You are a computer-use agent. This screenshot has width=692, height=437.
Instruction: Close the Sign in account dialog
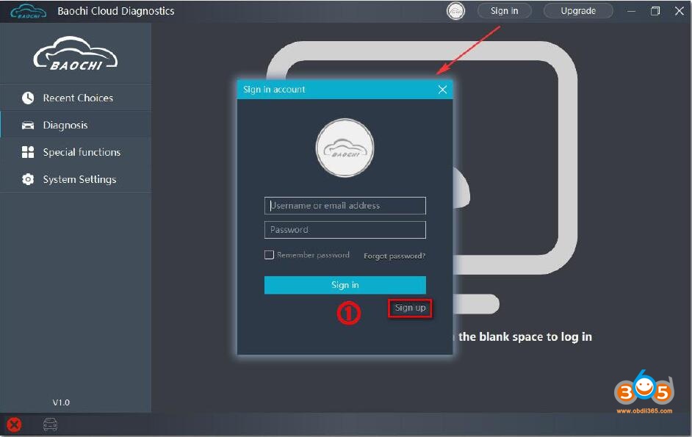(443, 90)
